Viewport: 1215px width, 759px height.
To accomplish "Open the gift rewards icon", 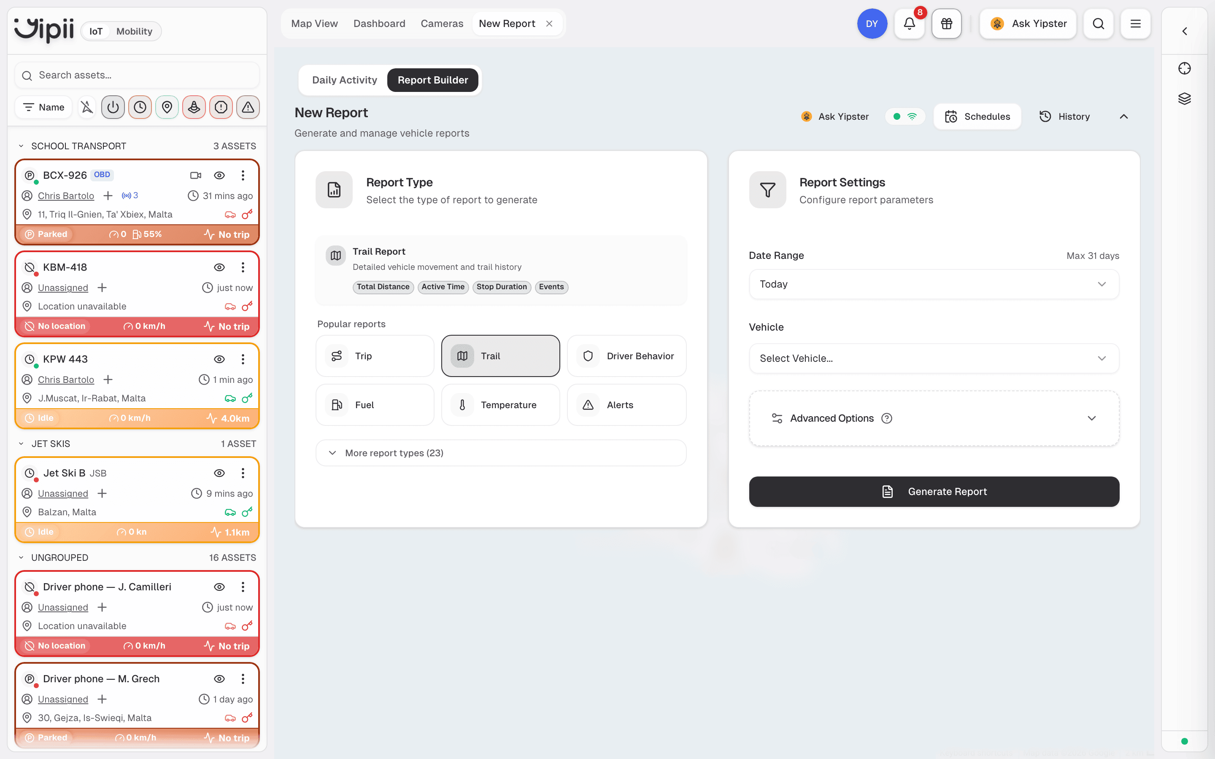I will tap(946, 24).
